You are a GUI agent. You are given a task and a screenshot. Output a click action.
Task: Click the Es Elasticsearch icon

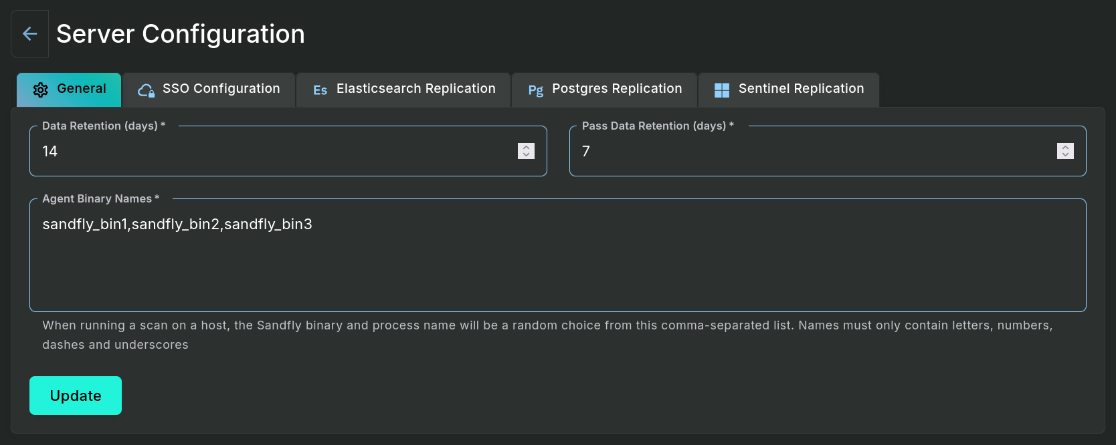pyautogui.click(x=320, y=90)
